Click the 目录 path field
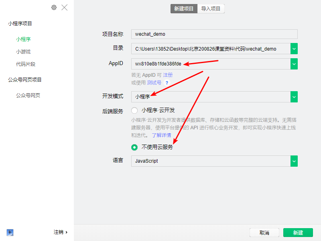 pos(211,49)
